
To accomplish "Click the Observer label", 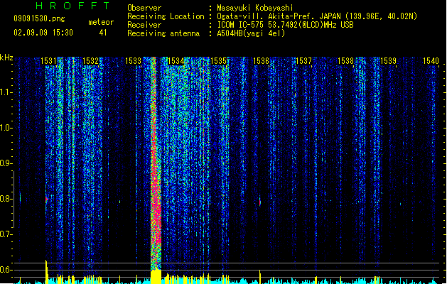I will pyautogui.click(x=144, y=8).
